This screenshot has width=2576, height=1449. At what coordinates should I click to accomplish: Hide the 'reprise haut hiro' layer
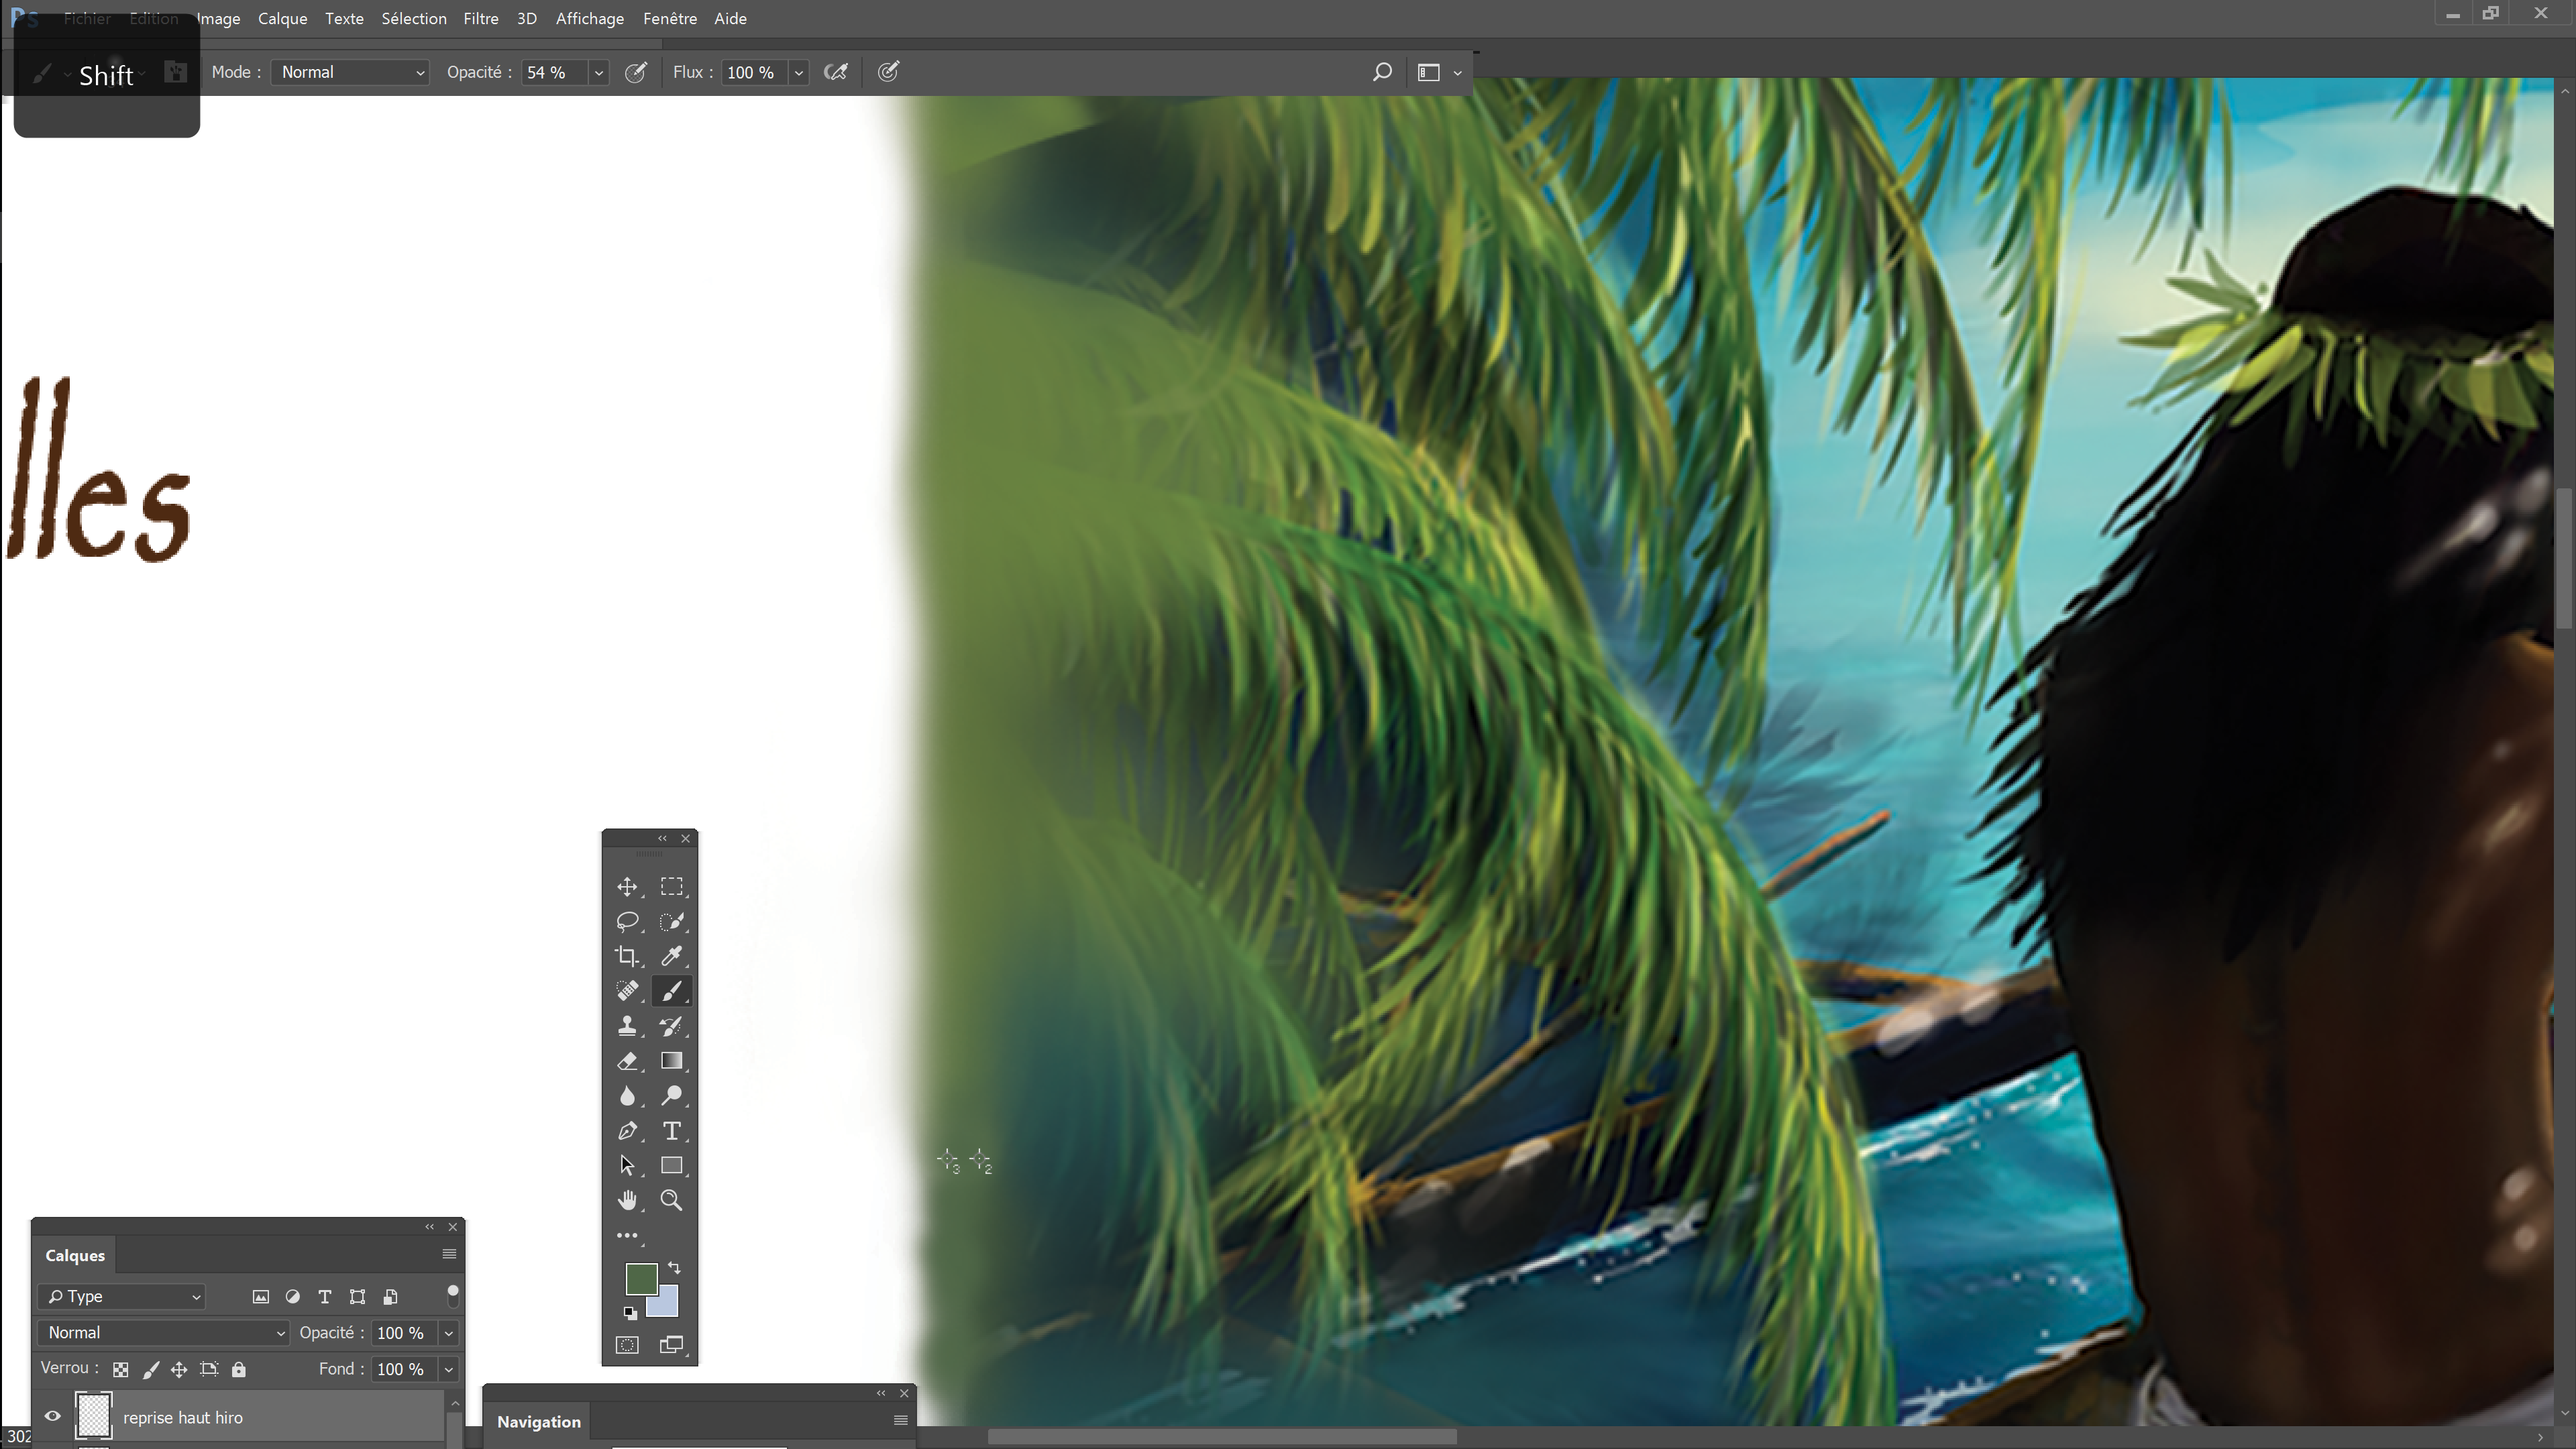point(53,1416)
